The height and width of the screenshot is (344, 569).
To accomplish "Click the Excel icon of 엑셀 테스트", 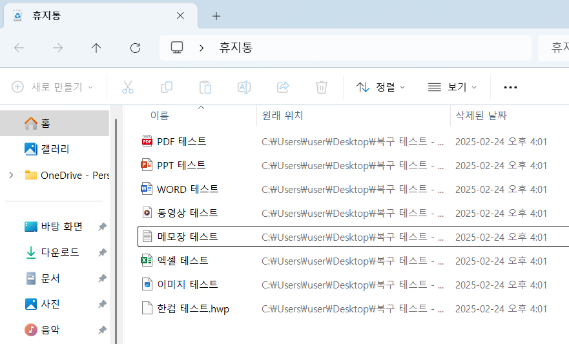I will tap(147, 261).
